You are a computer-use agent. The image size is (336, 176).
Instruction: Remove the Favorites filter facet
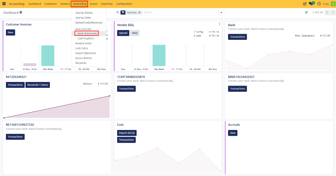139,13
